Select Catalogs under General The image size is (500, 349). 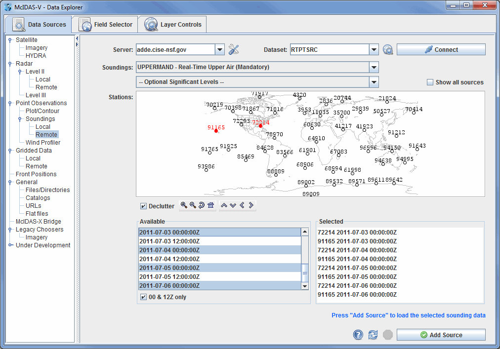click(38, 197)
